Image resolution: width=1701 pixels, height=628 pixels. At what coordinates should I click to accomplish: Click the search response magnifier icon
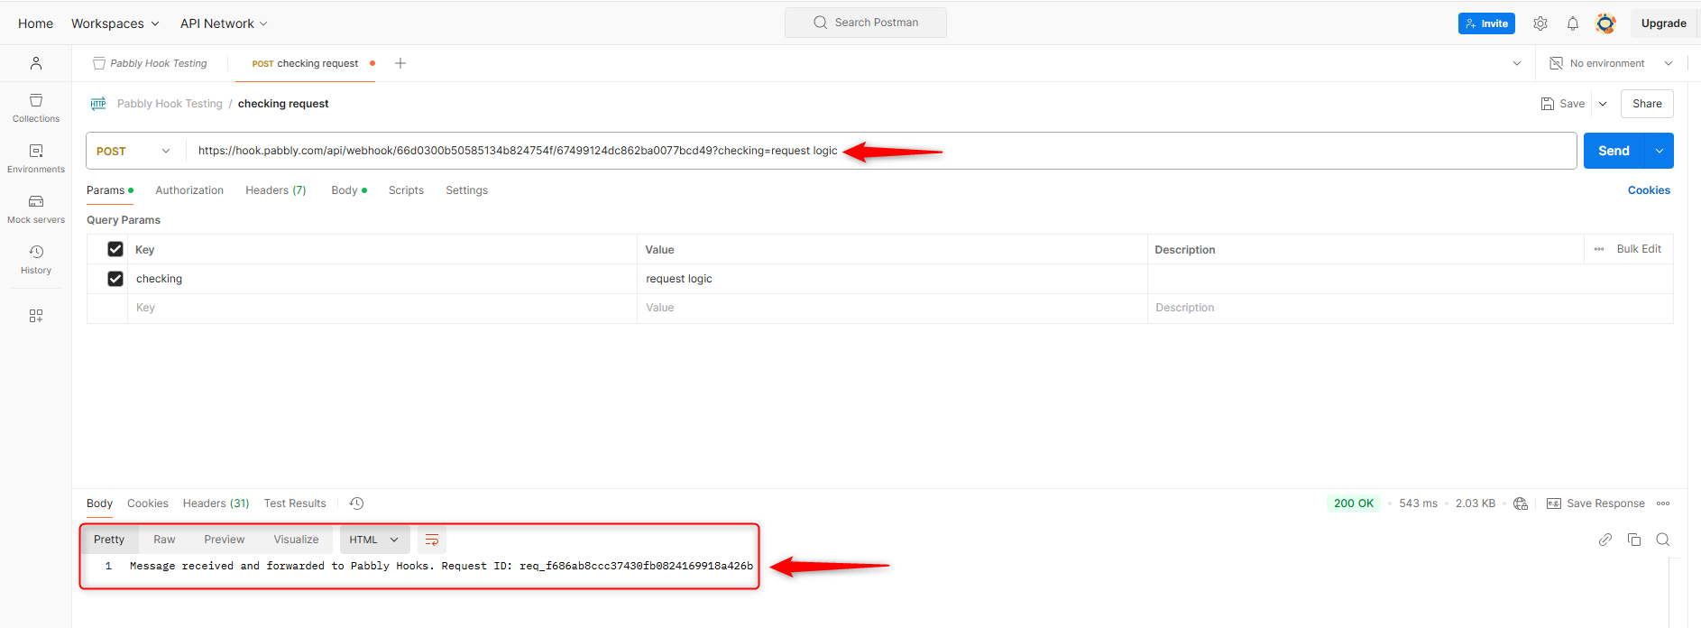1663,540
